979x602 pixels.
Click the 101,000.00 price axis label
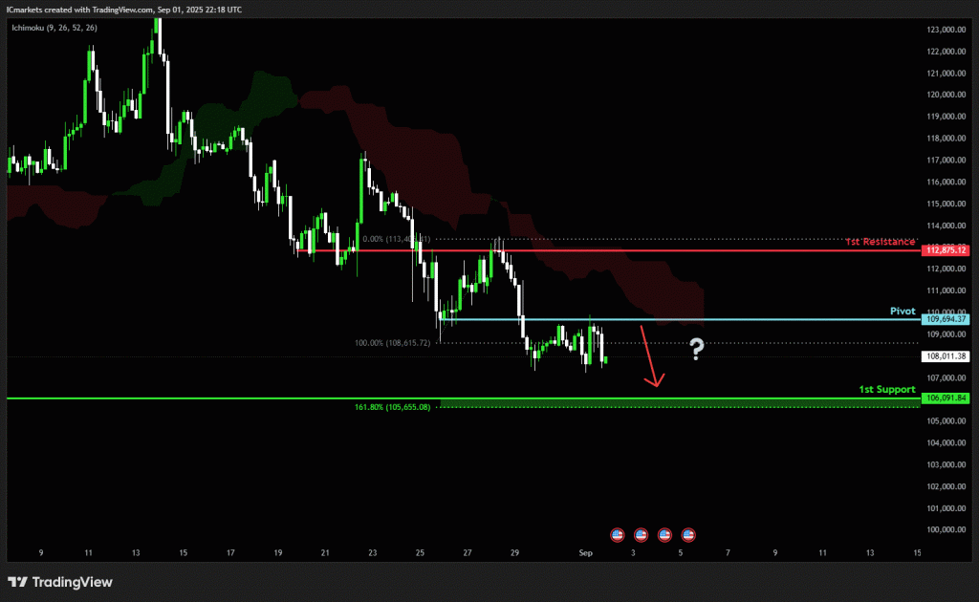coord(946,508)
